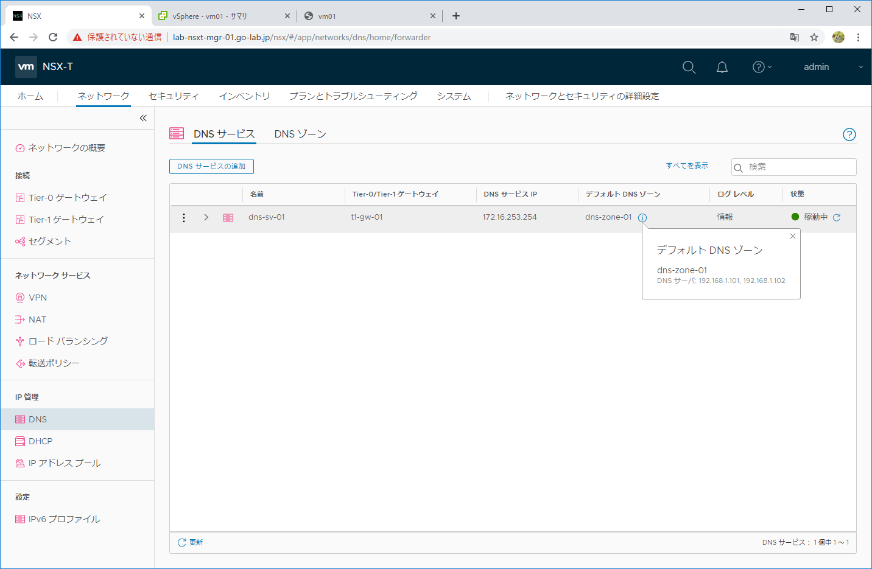Screen dimensions: 872x569
Task: Click the すべてを表示 link
Action: [x=687, y=166]
